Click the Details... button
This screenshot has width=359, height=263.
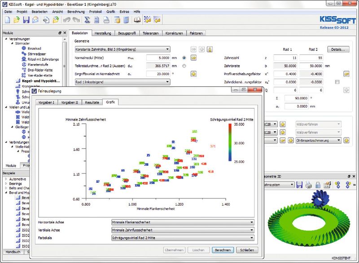338,49
